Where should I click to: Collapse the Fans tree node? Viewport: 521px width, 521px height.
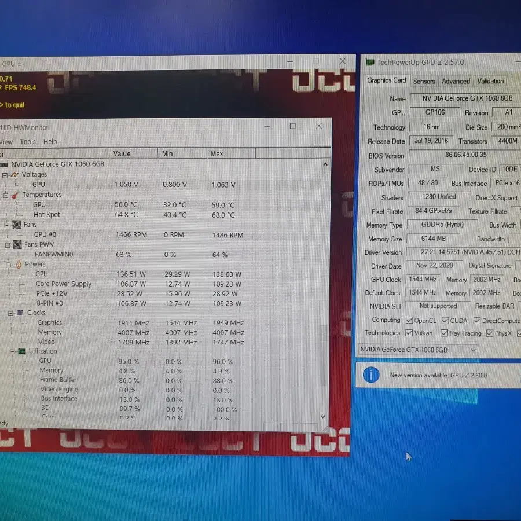(7, 226)
